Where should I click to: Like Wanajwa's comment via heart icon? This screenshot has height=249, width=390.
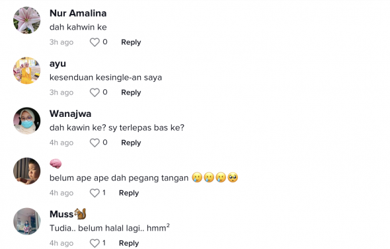(x=95, y=143)
